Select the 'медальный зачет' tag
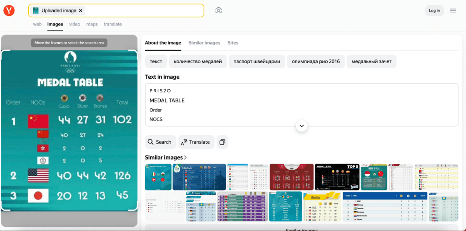 [x=371, y=61]
